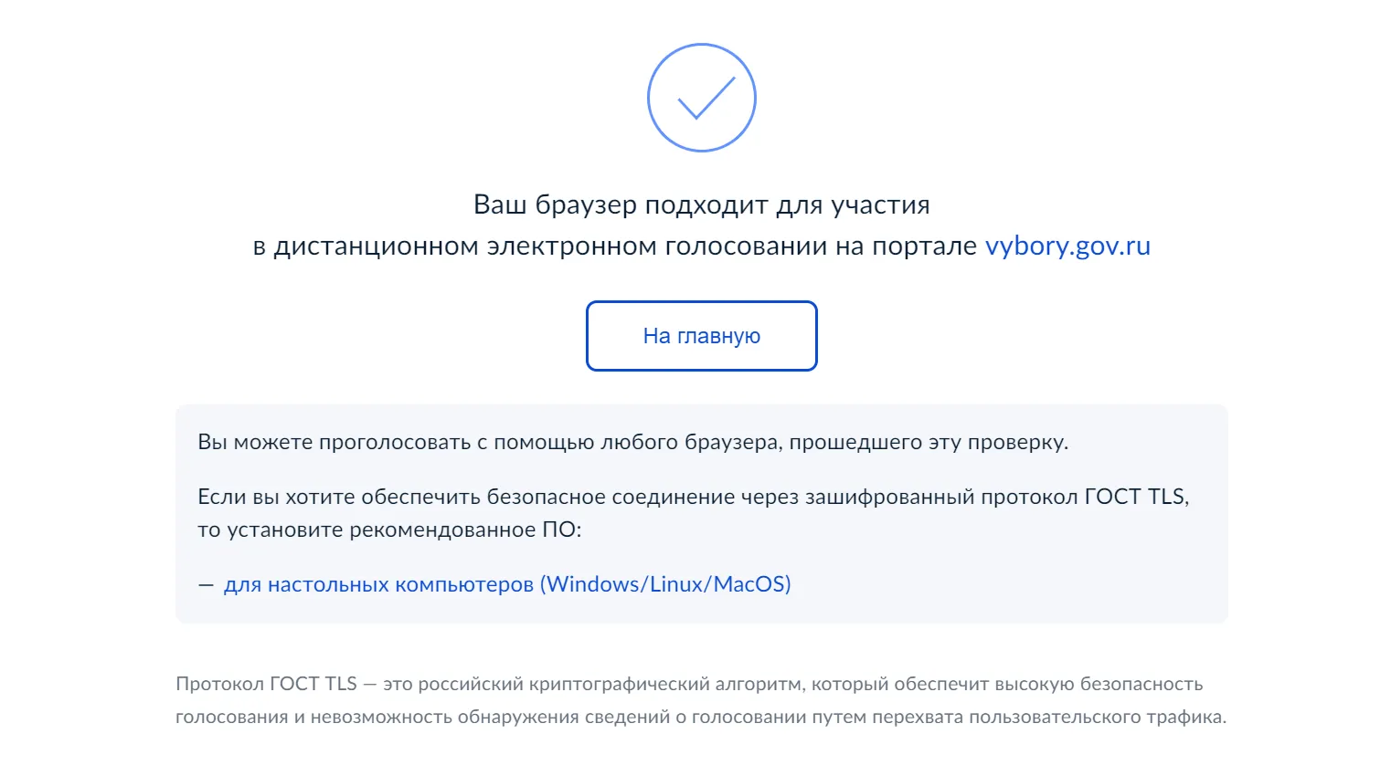Click the circle outline around the checkmark
This screenshot has height=776, width=1391.
coord(701,46)
